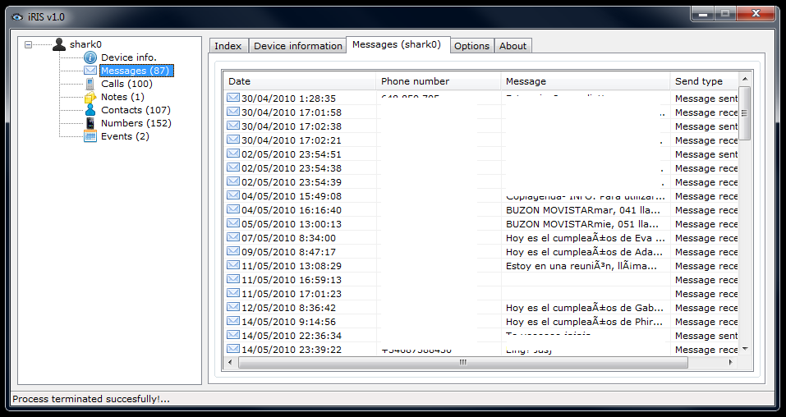The width and height of the screenshot is (786, 417).
Task: Click the Device info. blue information icon
Action: 90,57
